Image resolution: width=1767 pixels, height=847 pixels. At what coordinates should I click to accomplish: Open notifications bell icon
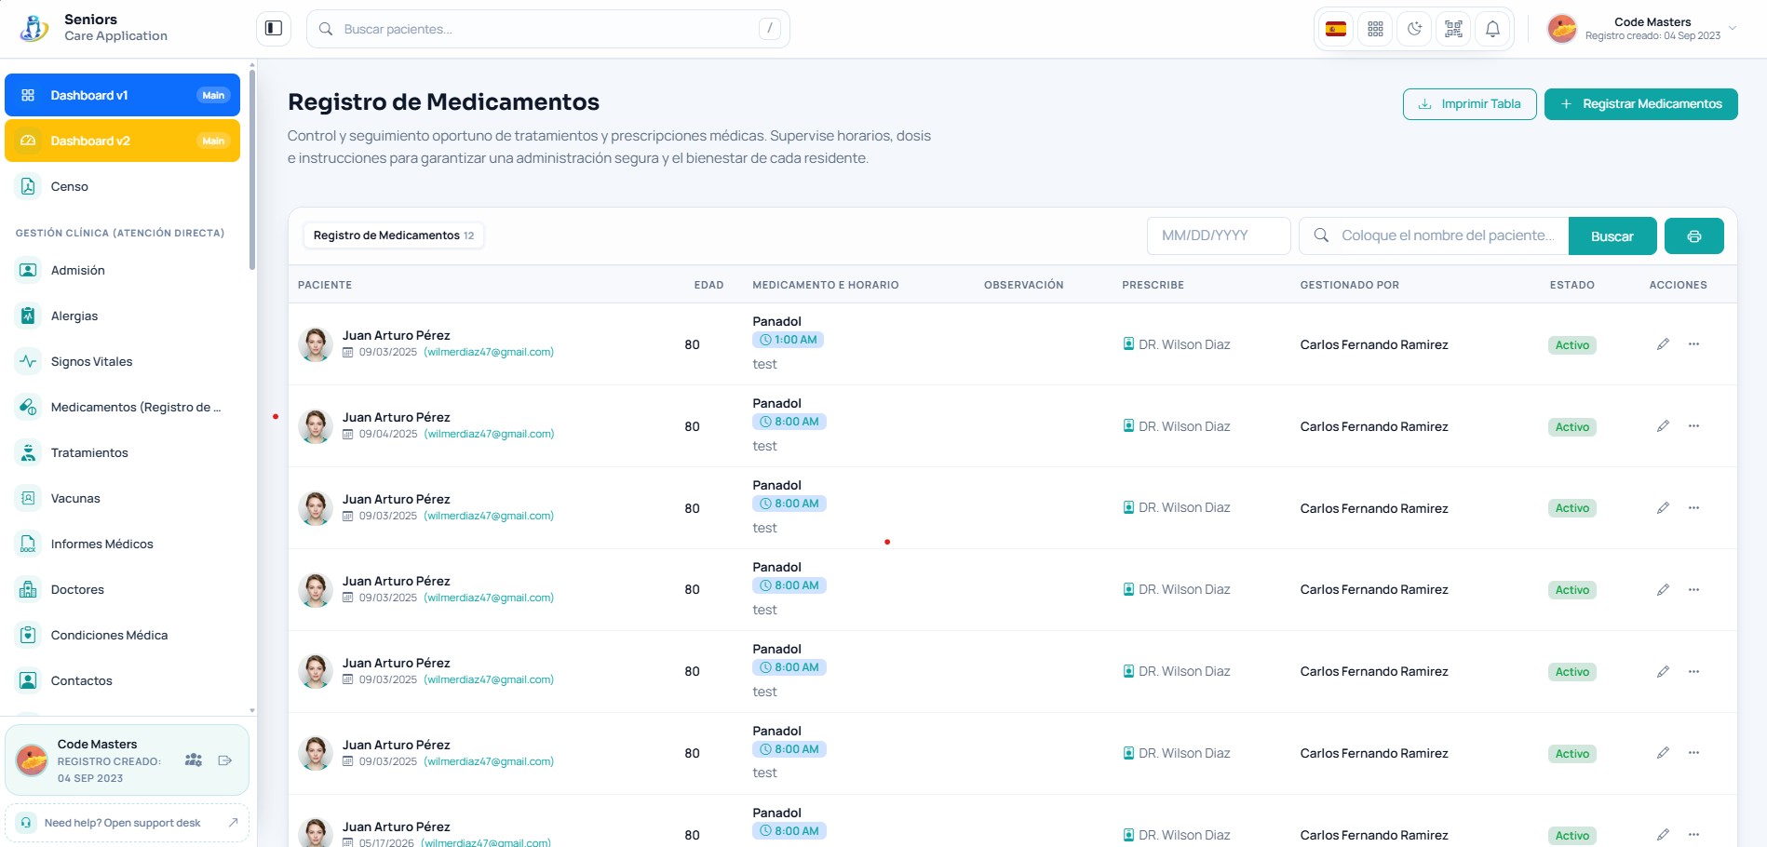point(1492,29)
